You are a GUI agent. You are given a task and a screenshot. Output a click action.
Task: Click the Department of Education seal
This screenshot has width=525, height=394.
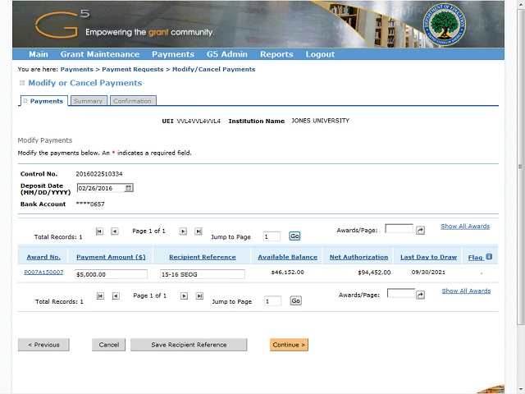444,25
